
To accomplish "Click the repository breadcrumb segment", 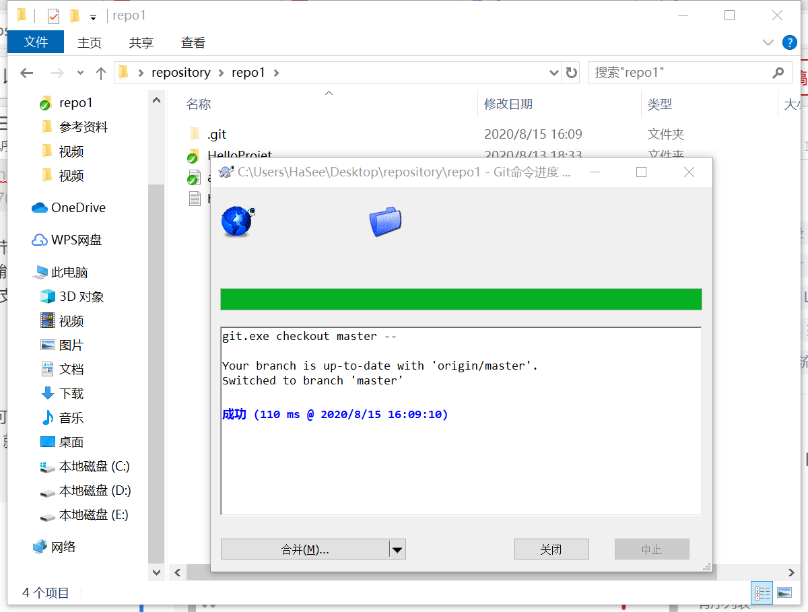I will [181, 72].
